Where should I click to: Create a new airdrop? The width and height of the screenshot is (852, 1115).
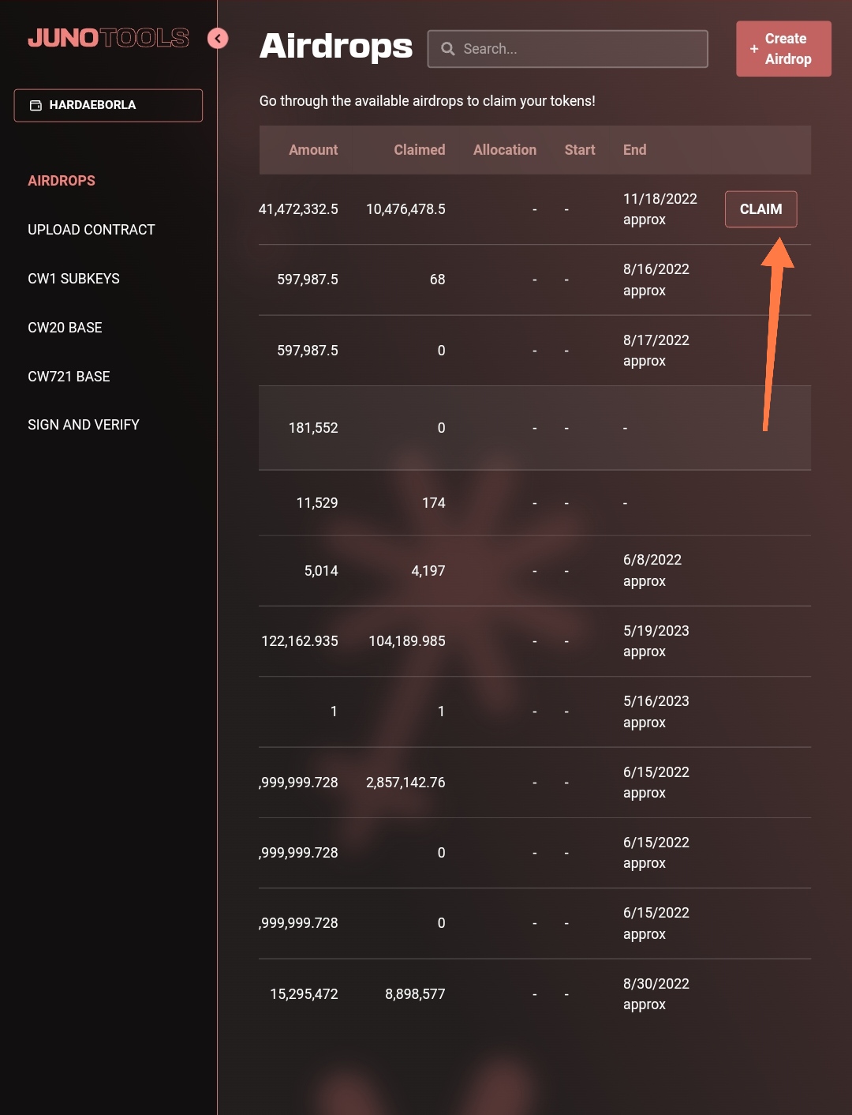(783, 49)
